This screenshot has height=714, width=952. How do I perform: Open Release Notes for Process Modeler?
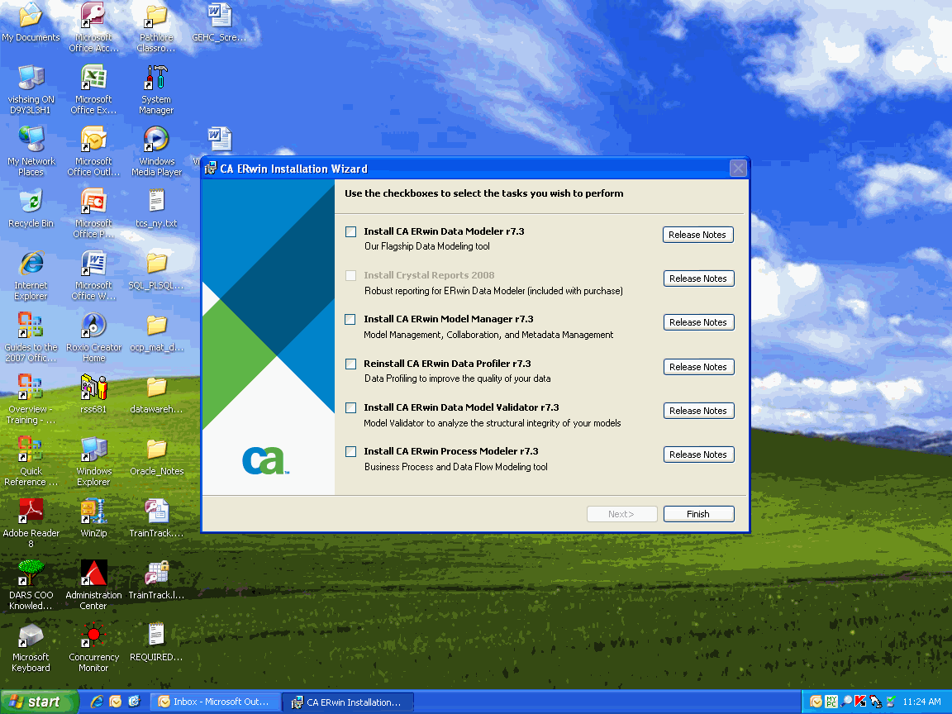click(698, 455)
